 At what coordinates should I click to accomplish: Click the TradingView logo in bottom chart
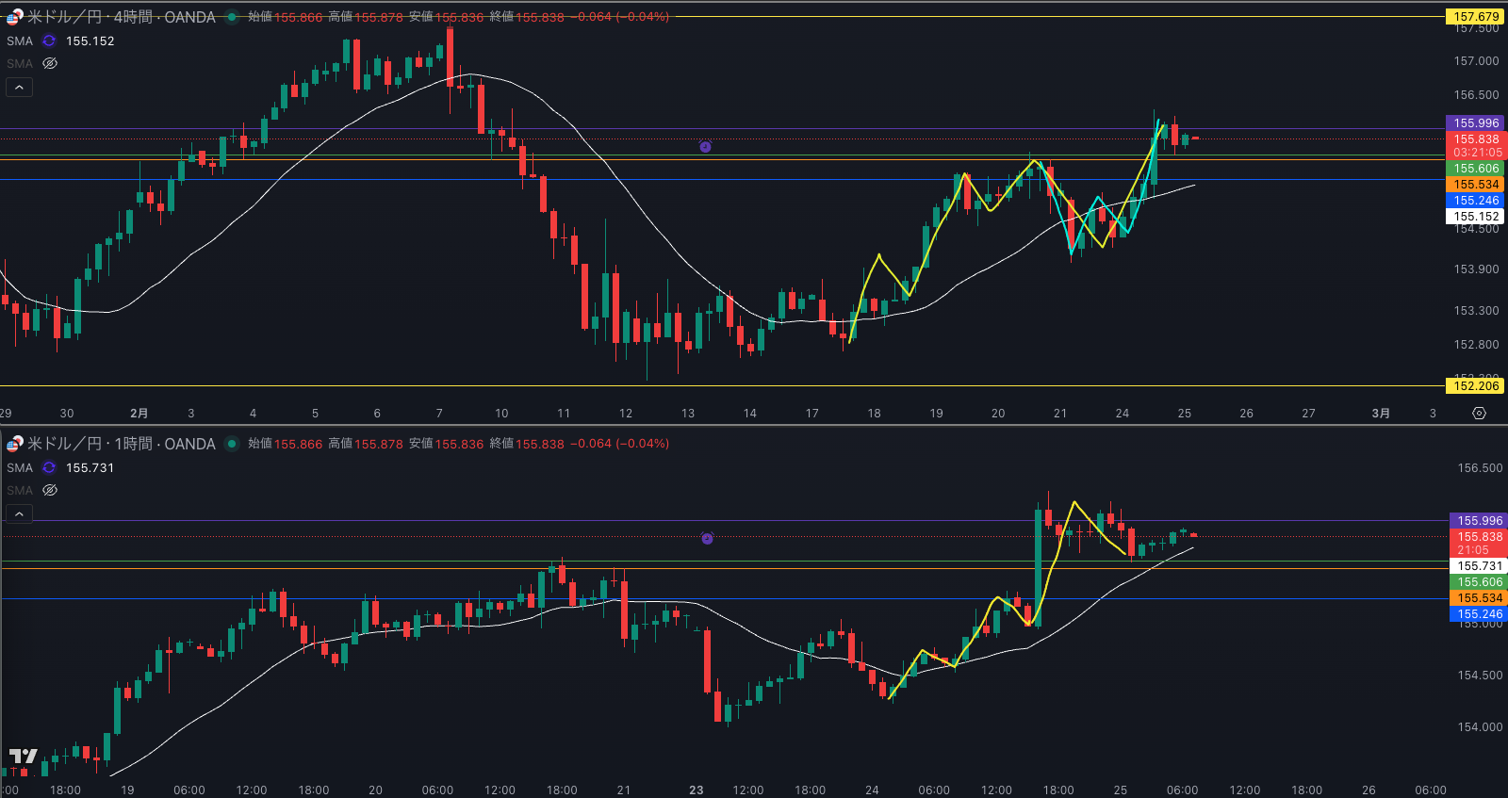pyautogui.click(x=24, y=756)
